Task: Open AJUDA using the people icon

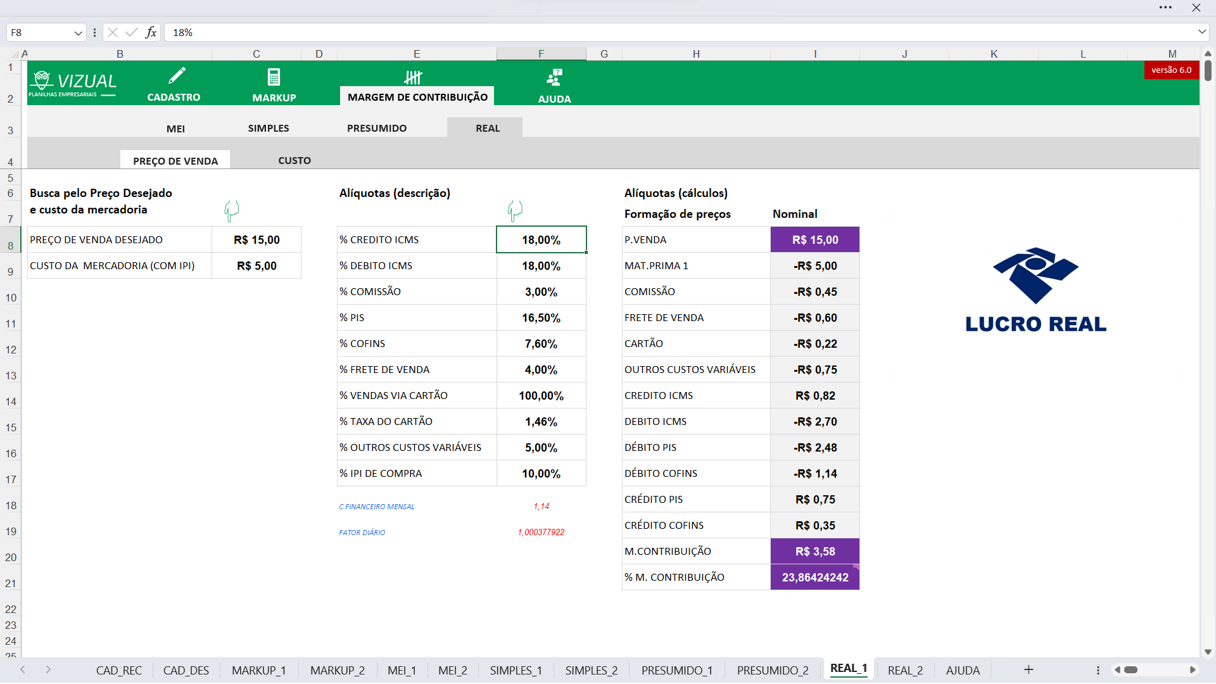Action: (554, 76)
